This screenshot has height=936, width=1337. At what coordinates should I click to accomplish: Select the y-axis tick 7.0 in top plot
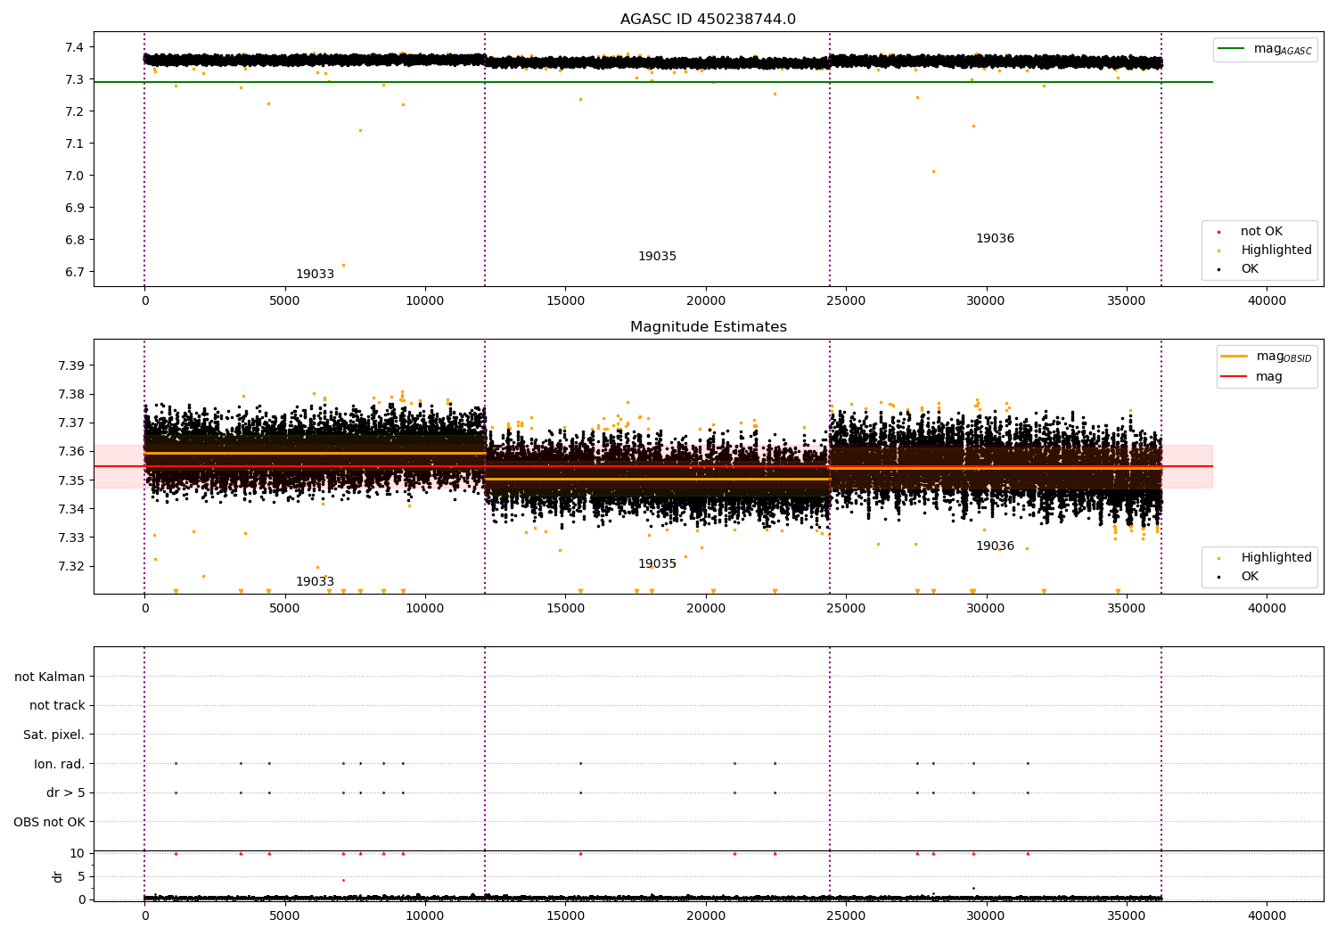[73, 176]
